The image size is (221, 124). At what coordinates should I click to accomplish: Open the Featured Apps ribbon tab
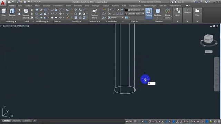[x=150, y=6]
